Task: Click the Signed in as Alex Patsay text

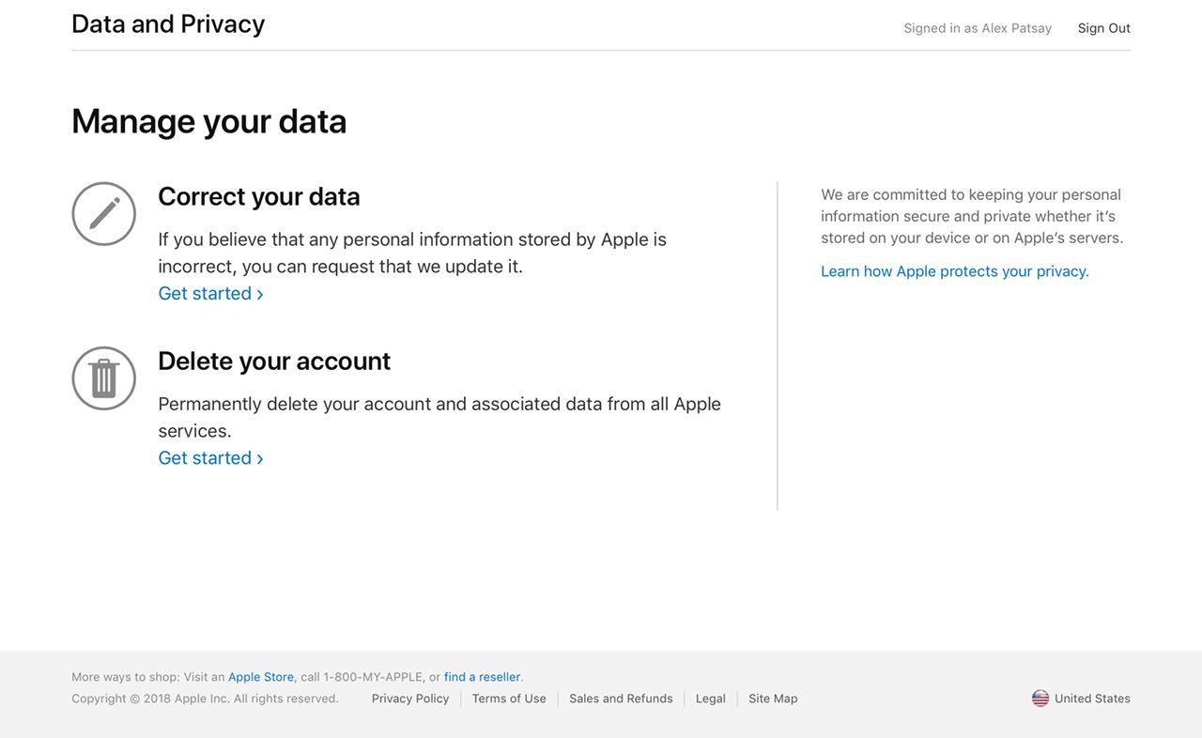Action: [978, 28]
